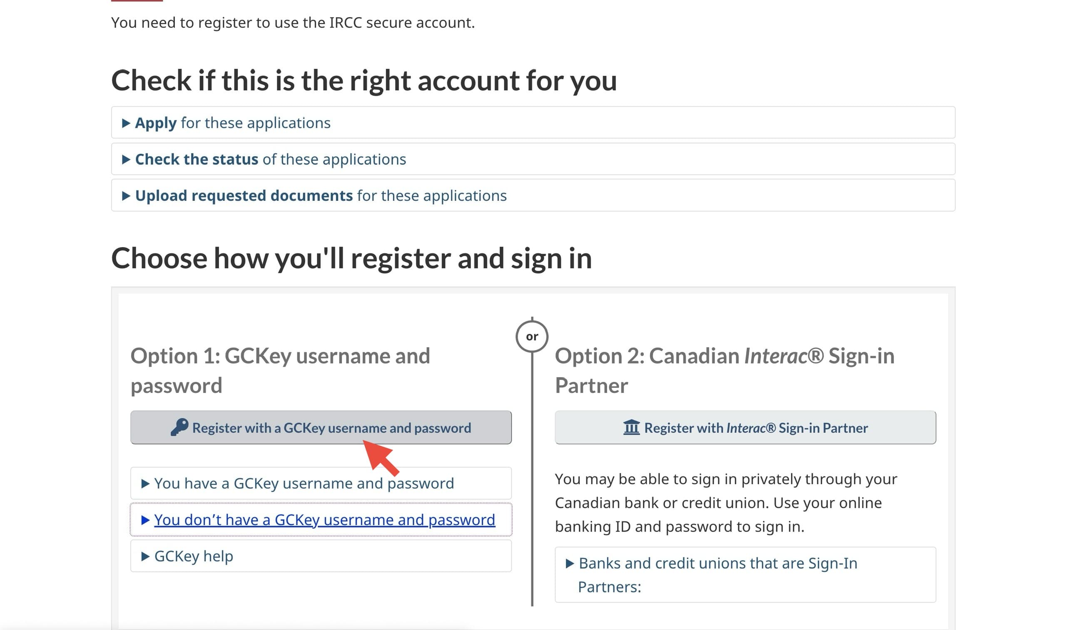Click the key icon on the GCKey button

[x=179, y=427]
